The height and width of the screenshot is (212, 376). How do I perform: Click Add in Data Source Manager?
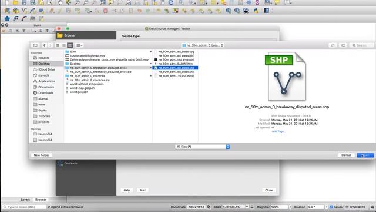(143, 190)
